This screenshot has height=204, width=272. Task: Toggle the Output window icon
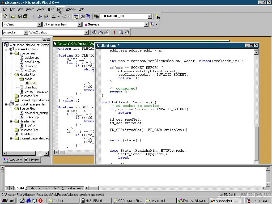click(x=82, y=16)
